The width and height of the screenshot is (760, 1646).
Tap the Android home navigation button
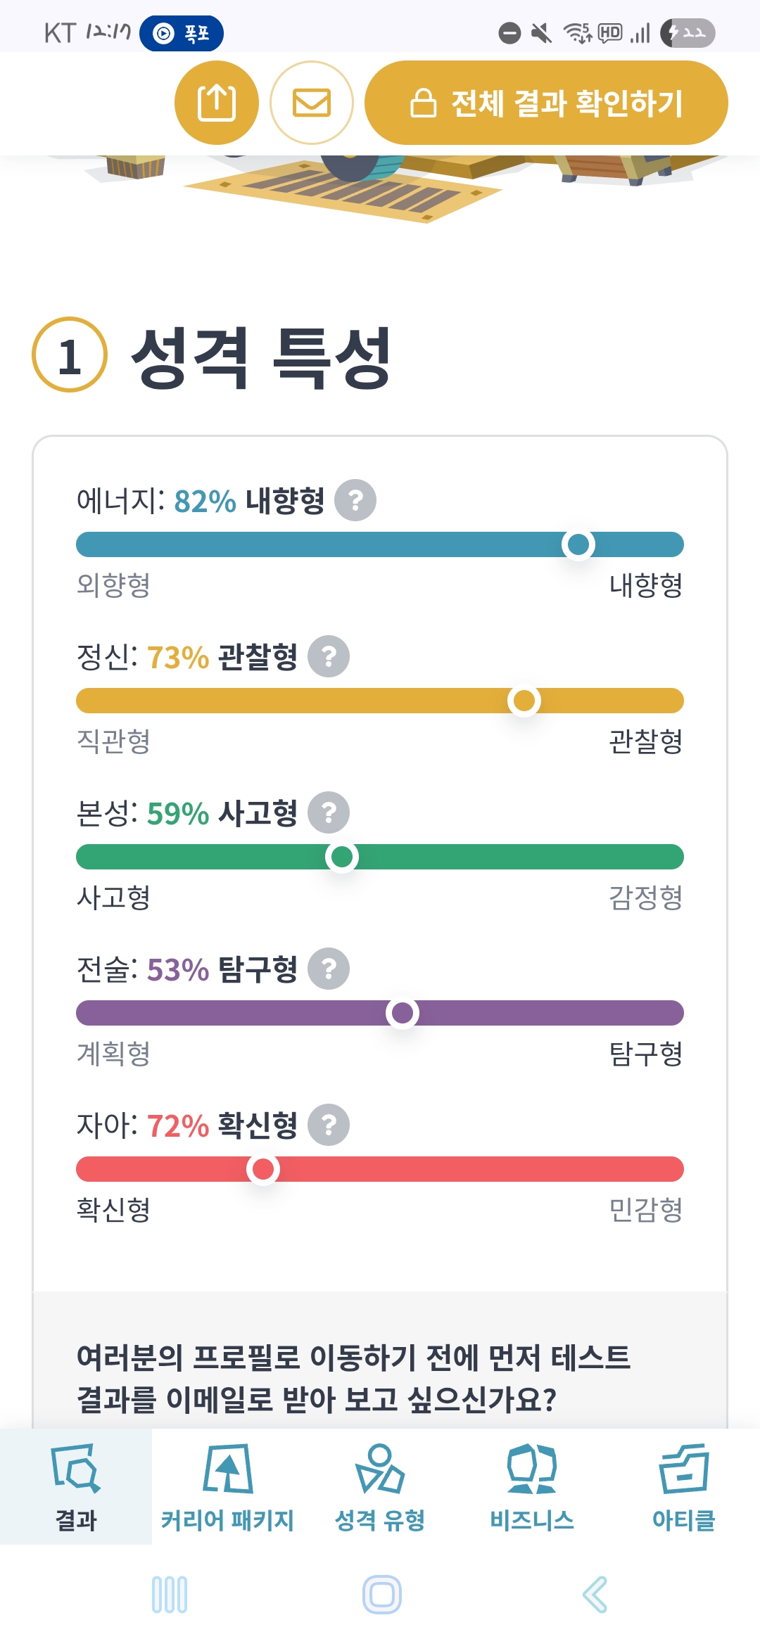pyautogui.click(x=381, y=1595)
